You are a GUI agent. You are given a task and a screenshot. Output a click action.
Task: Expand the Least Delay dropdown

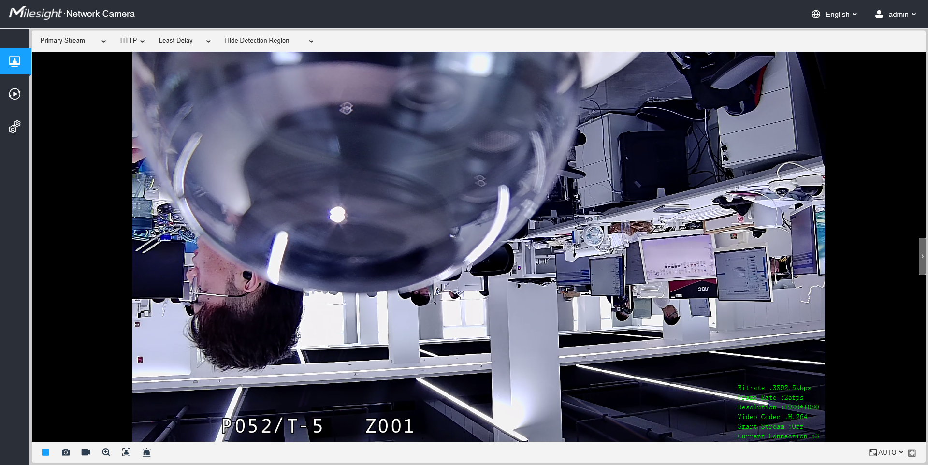pyautogui.click(x=185, y=41)
